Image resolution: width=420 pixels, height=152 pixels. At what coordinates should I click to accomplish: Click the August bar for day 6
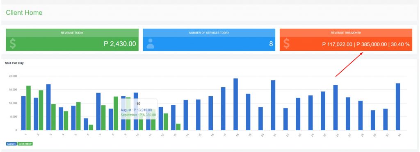pyautogui.click(x=86, y=125)
